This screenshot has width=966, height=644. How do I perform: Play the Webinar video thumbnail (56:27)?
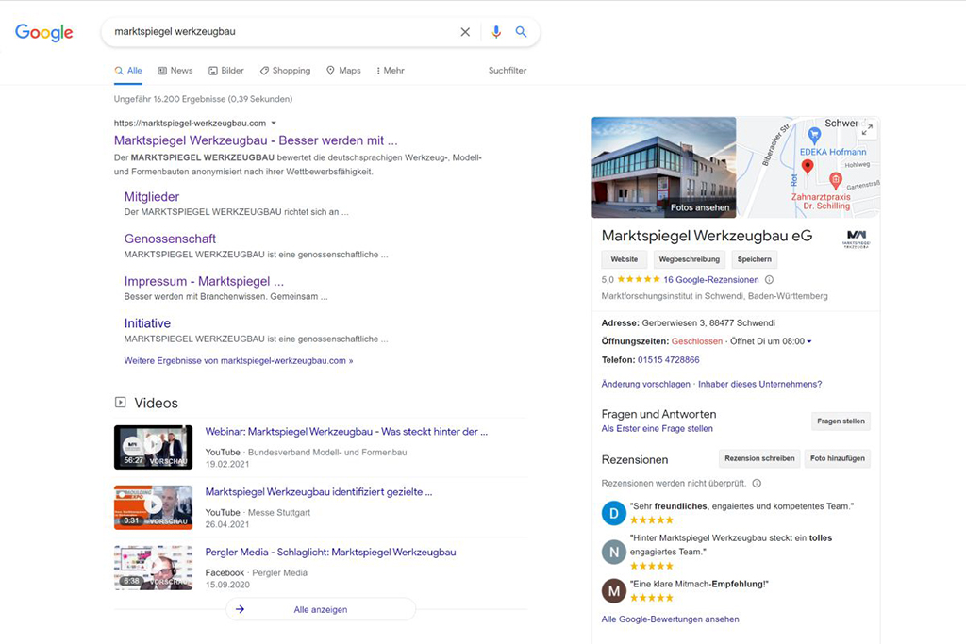pyautogui.click(x=154, y=447)
